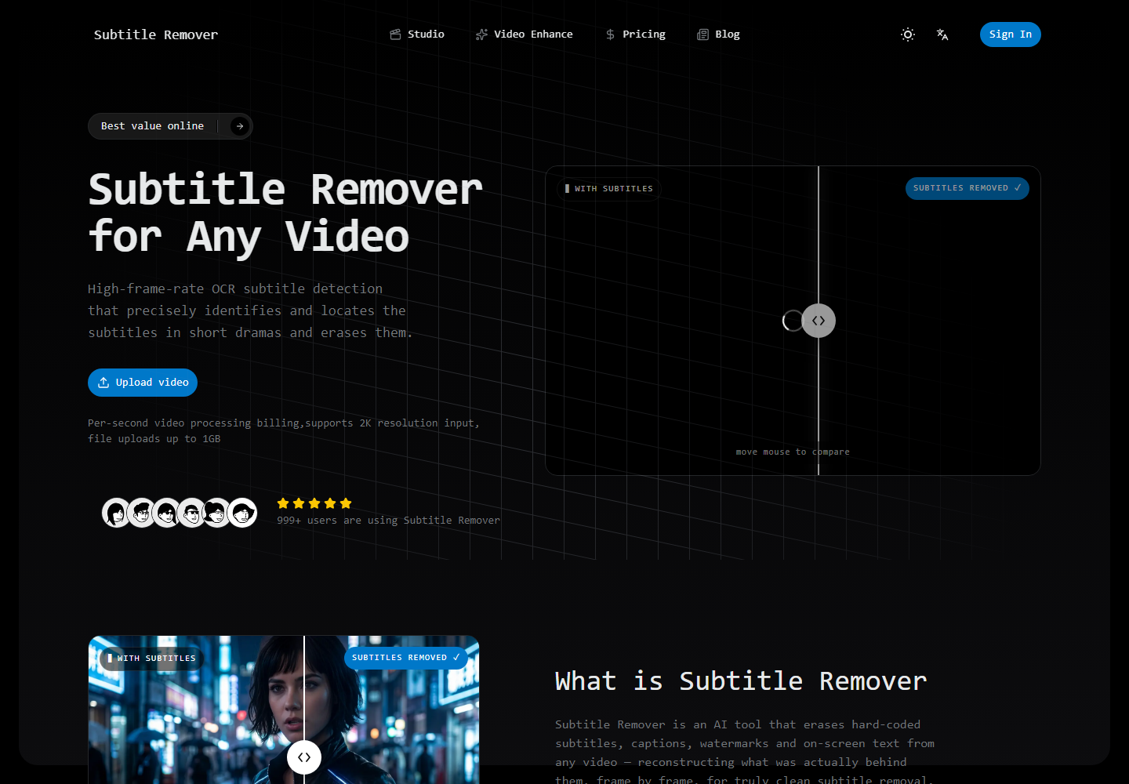Click '999+ users are using Subtitle Remover' text
This screenshot has width=1129, height=784.
pos(388,521)
